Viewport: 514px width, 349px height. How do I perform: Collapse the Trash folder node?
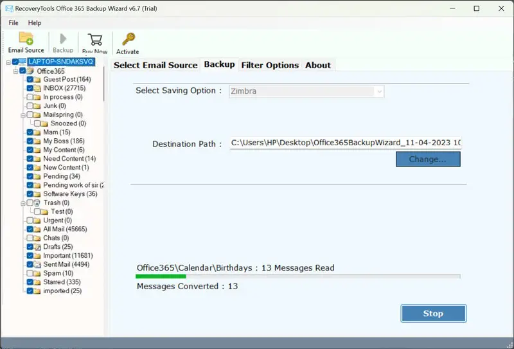point(23,203)
